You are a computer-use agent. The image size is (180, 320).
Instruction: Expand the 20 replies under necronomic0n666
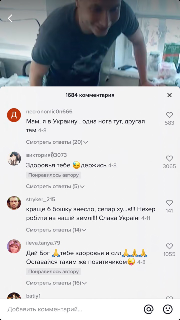(57, 142)
